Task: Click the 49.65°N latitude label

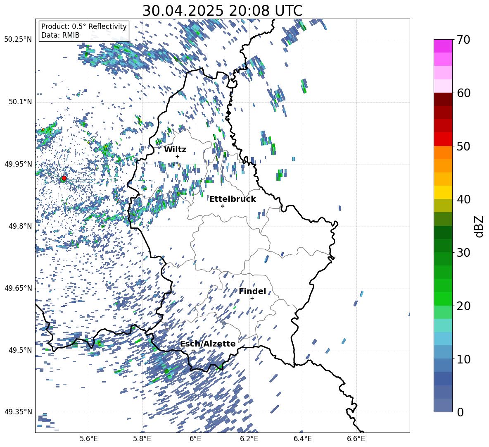Action: click(x=18, y=288)
